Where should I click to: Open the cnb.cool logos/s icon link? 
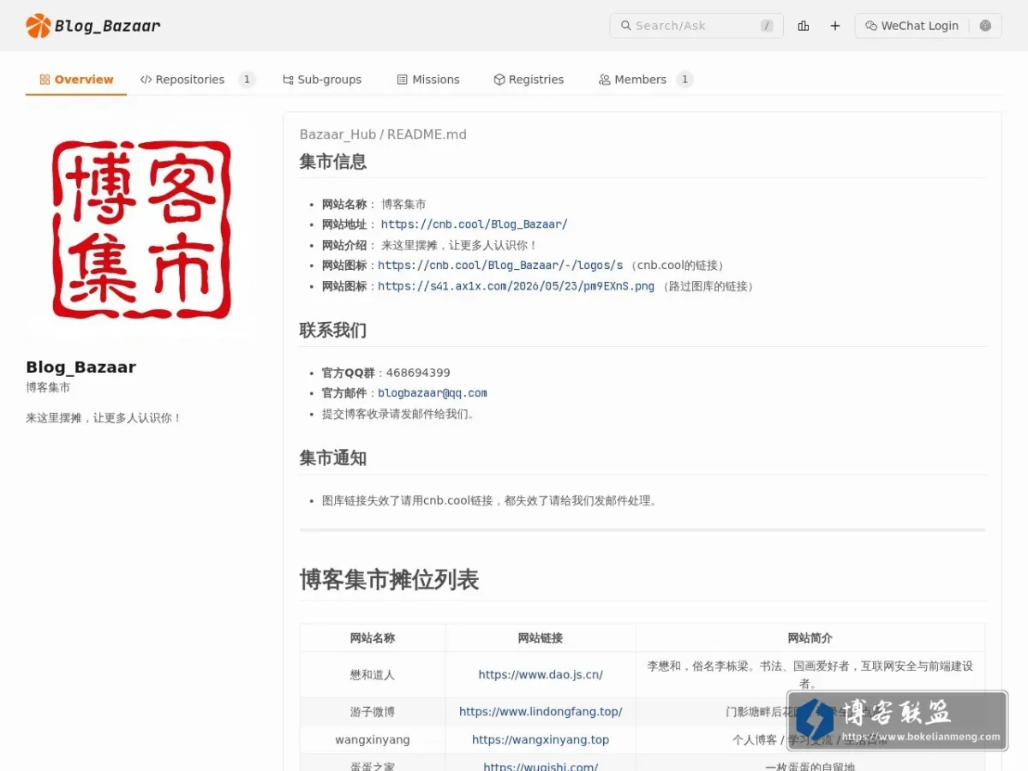[500, 266]
